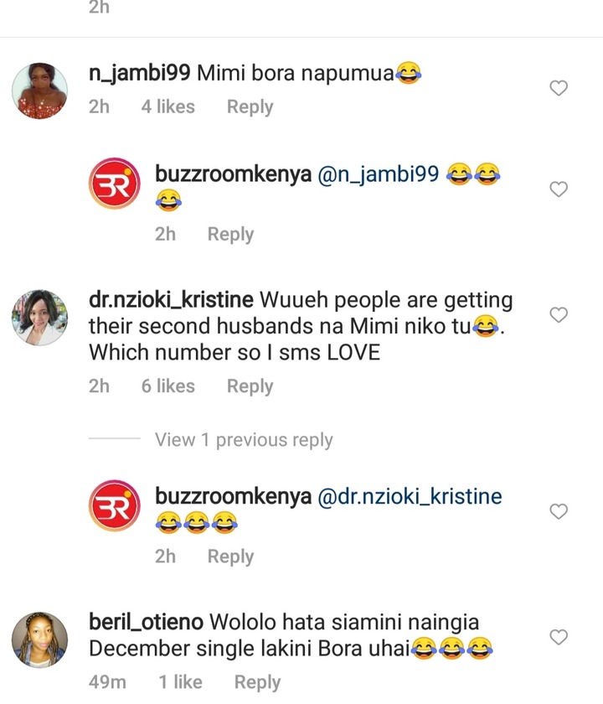Viewport: 603px width, 704px height.
Task: Open beril_otieno username link
Action: (x=146, y=622)
